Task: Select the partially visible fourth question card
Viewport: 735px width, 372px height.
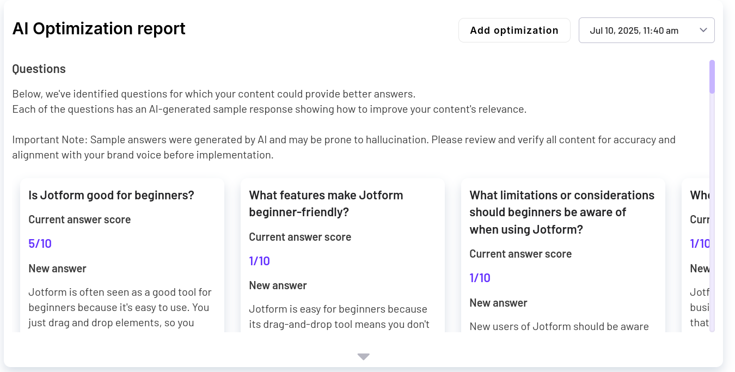Action: [697, 255]
